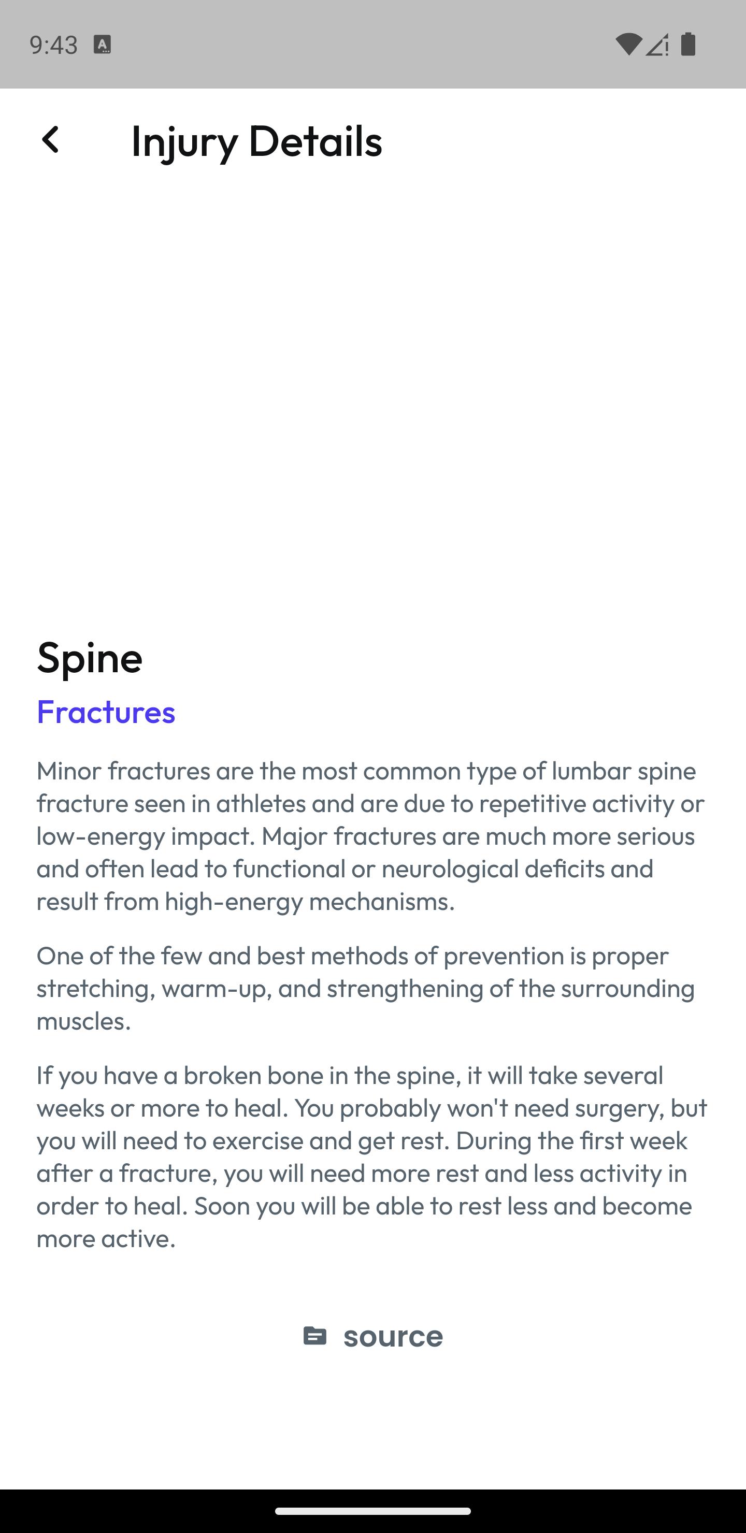The width and height of the screenshot is (746, 1533).
Task: Open the source link text
Action: pos(393,1337)
